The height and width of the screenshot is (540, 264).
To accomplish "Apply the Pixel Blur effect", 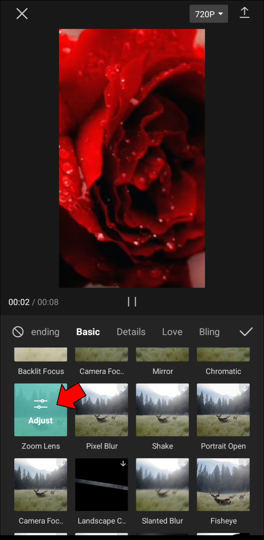I will (x=101, y=410).
